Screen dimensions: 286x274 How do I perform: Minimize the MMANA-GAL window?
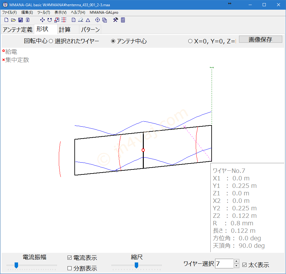[250, 5]
